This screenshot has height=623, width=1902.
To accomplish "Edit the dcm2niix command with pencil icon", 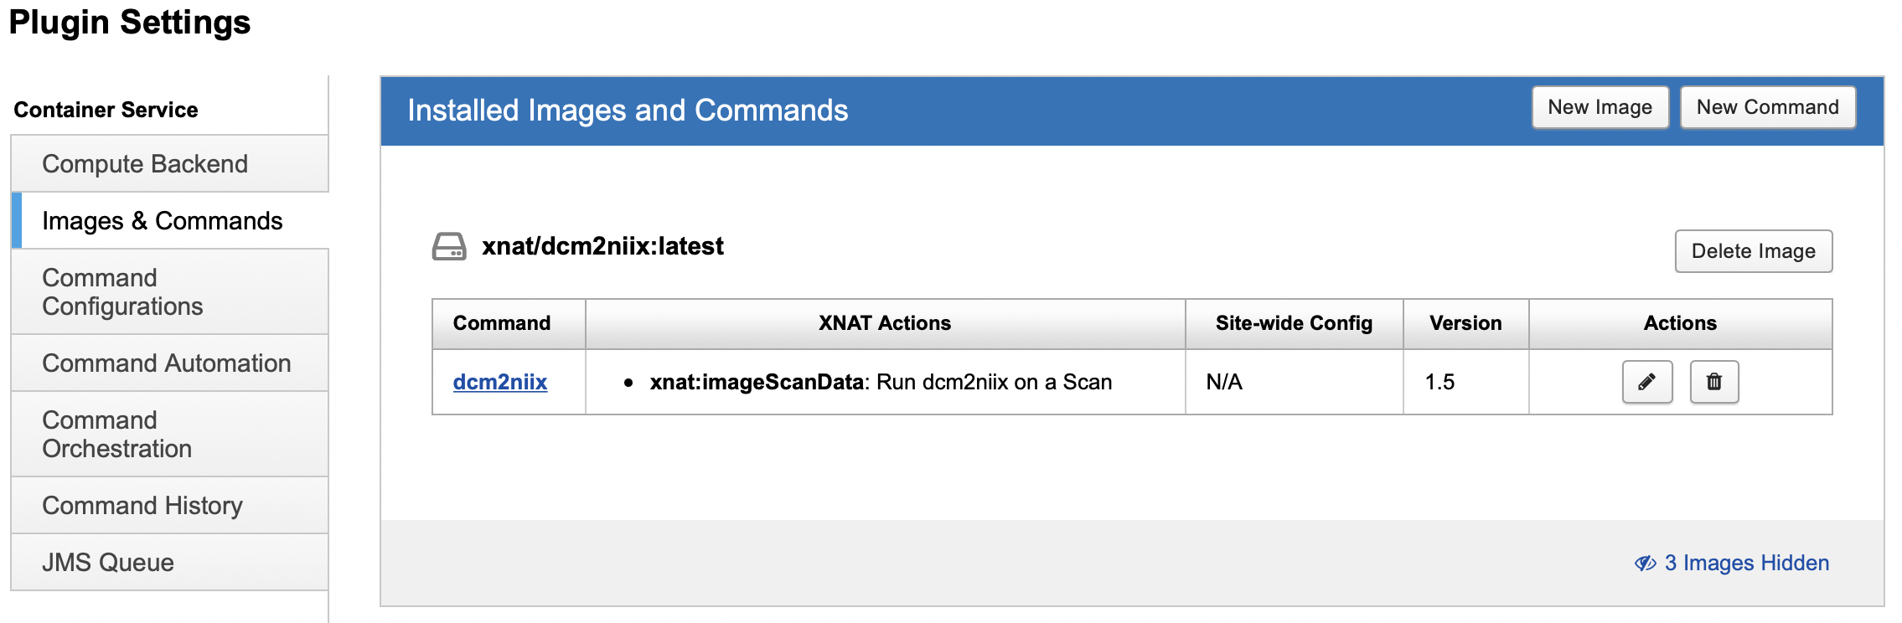I will [1646, 382].
